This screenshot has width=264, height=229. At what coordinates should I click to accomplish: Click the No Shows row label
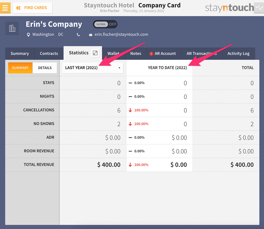(44, 124)
